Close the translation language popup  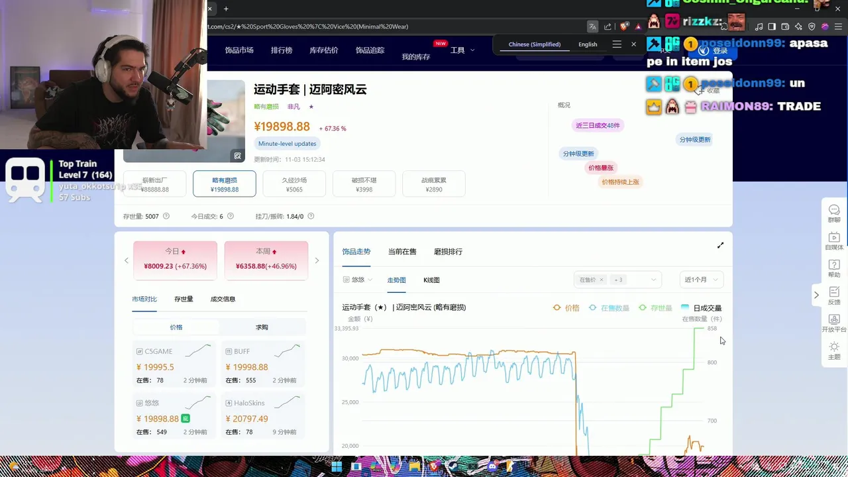click(x=633, y=44)
